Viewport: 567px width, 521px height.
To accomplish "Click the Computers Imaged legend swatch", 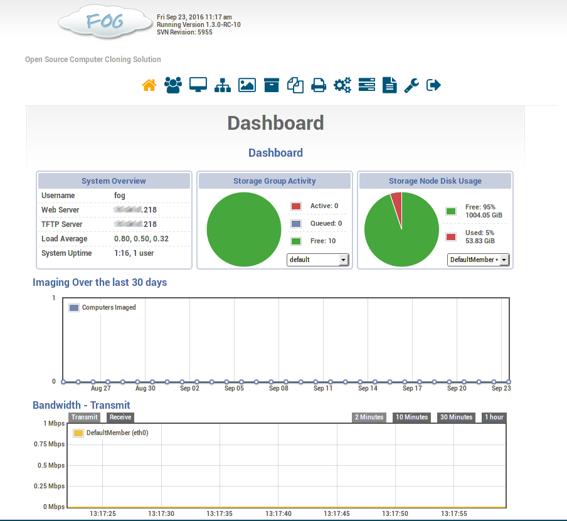I will pyautogui.click(x=74, y=308).
